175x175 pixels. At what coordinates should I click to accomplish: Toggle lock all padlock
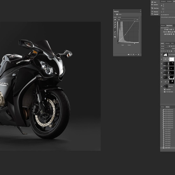[171, 51]
